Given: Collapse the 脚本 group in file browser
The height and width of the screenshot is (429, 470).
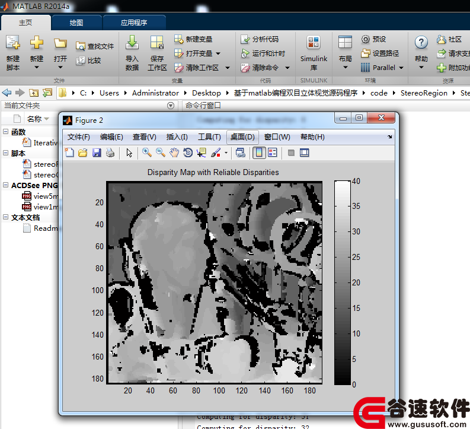Looking at the screenshot, I should pos(5,152).
